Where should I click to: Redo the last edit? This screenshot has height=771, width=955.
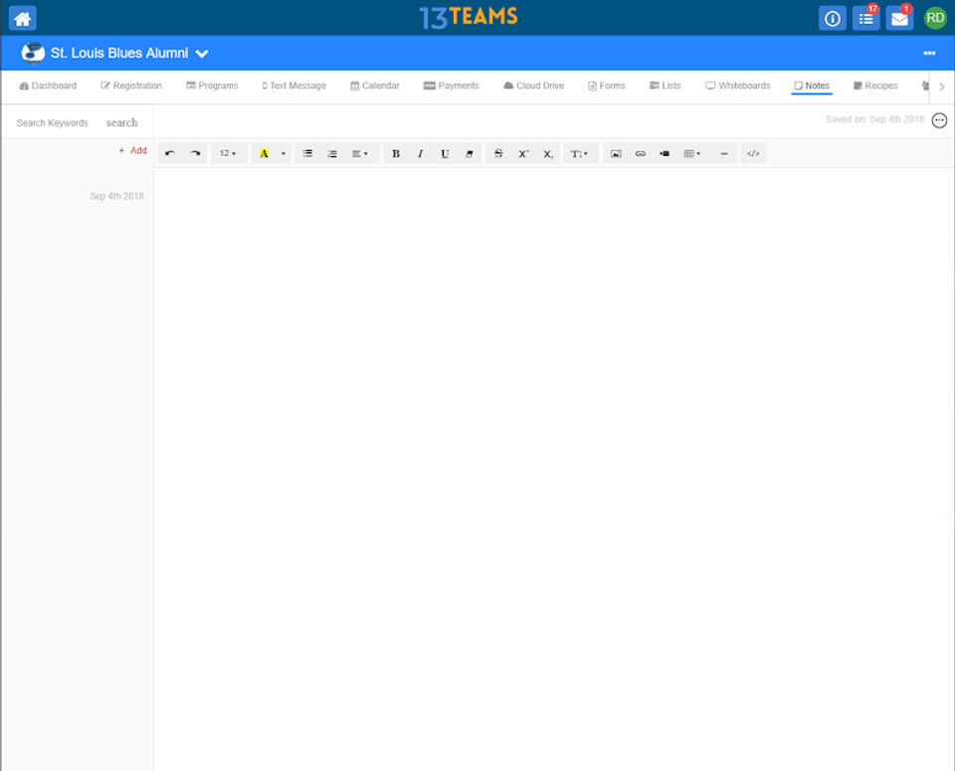pos(195,153)
